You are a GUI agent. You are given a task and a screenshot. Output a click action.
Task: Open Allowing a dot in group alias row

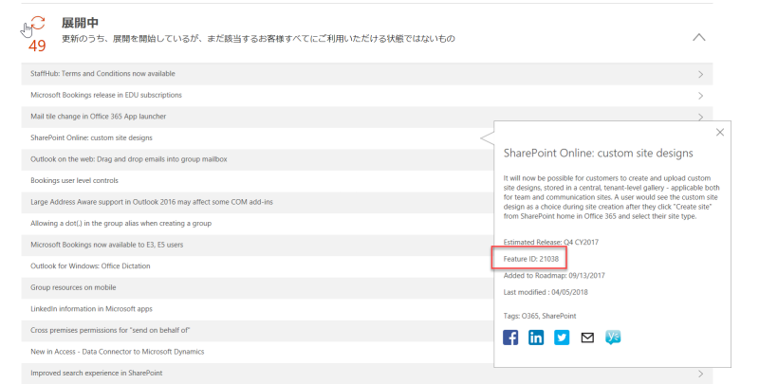257,224
